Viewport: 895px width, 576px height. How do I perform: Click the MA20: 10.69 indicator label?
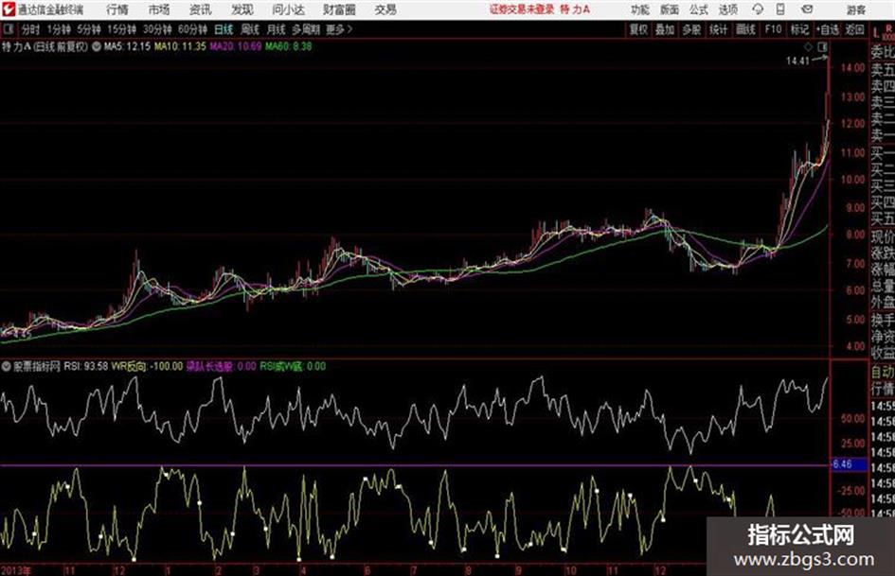tap(236, 46)
